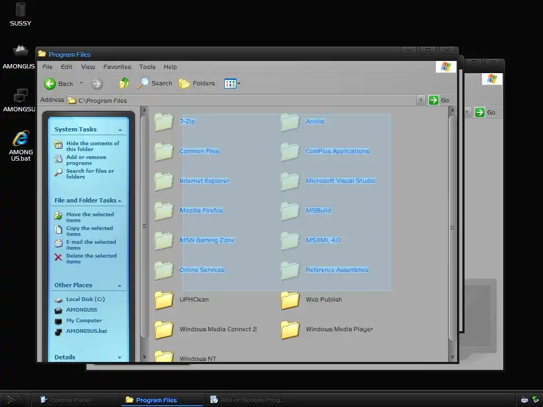Screen dimensions: 543x407
Task: Click the task pane scroll up arrow
Action: point(144,110)
